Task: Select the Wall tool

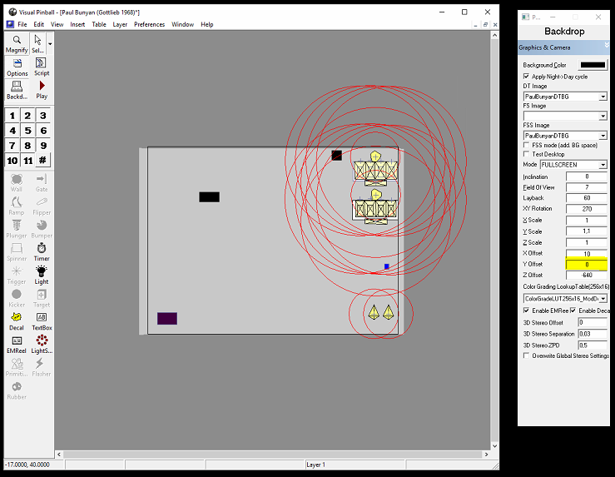Action: pos(17,183)
